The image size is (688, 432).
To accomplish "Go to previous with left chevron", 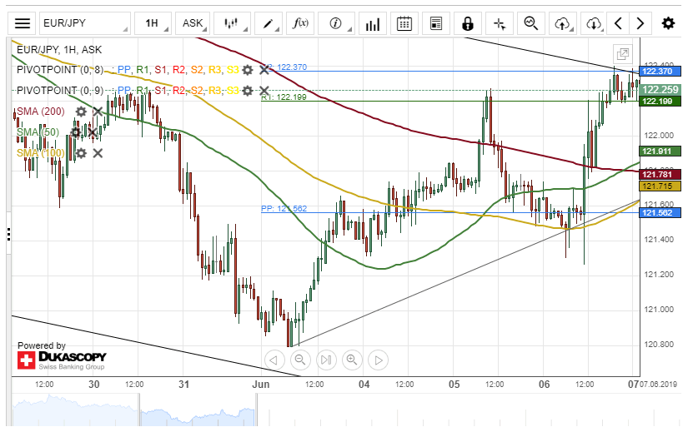I will 618,23.
